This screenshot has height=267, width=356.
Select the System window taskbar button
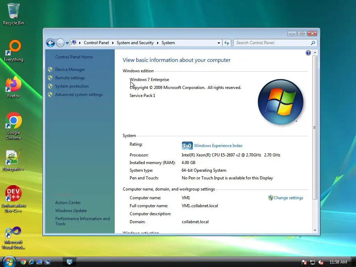pyautogui.click(x=70, y=262)
